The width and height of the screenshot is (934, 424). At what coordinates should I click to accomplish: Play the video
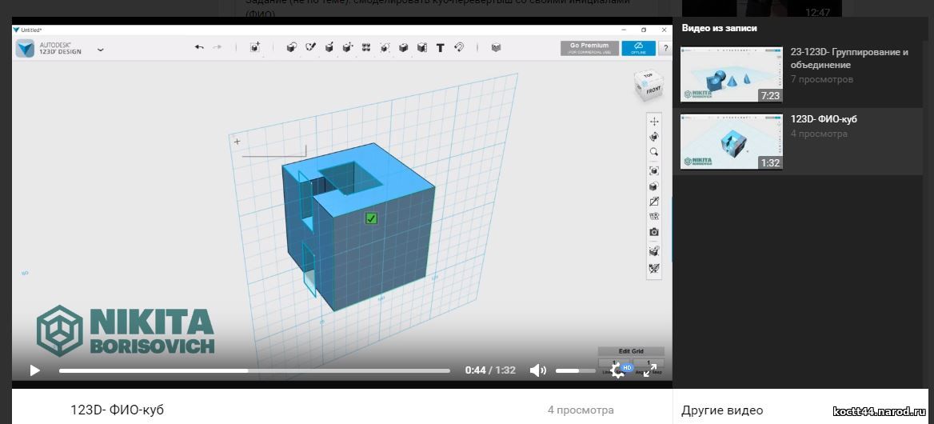click(34, 370)
